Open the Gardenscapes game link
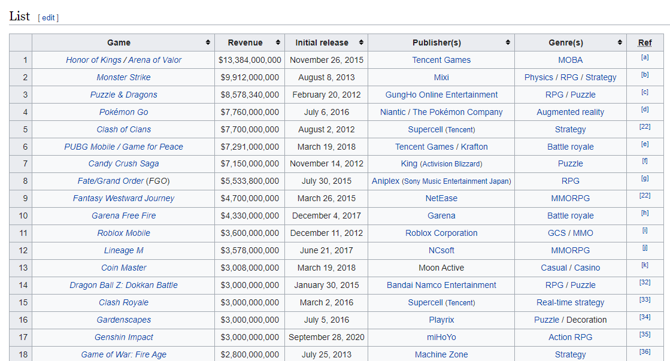Image resolution: width=670 pixels, height=361 pixels. pos(123,320)
